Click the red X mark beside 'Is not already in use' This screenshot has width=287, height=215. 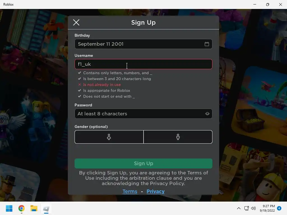79,85
